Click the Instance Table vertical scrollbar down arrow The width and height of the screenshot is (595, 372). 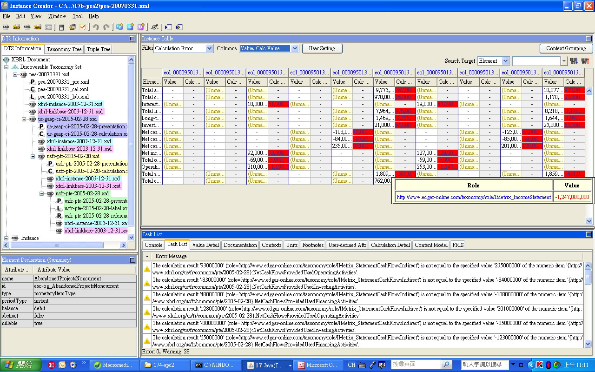pos(589,221)
